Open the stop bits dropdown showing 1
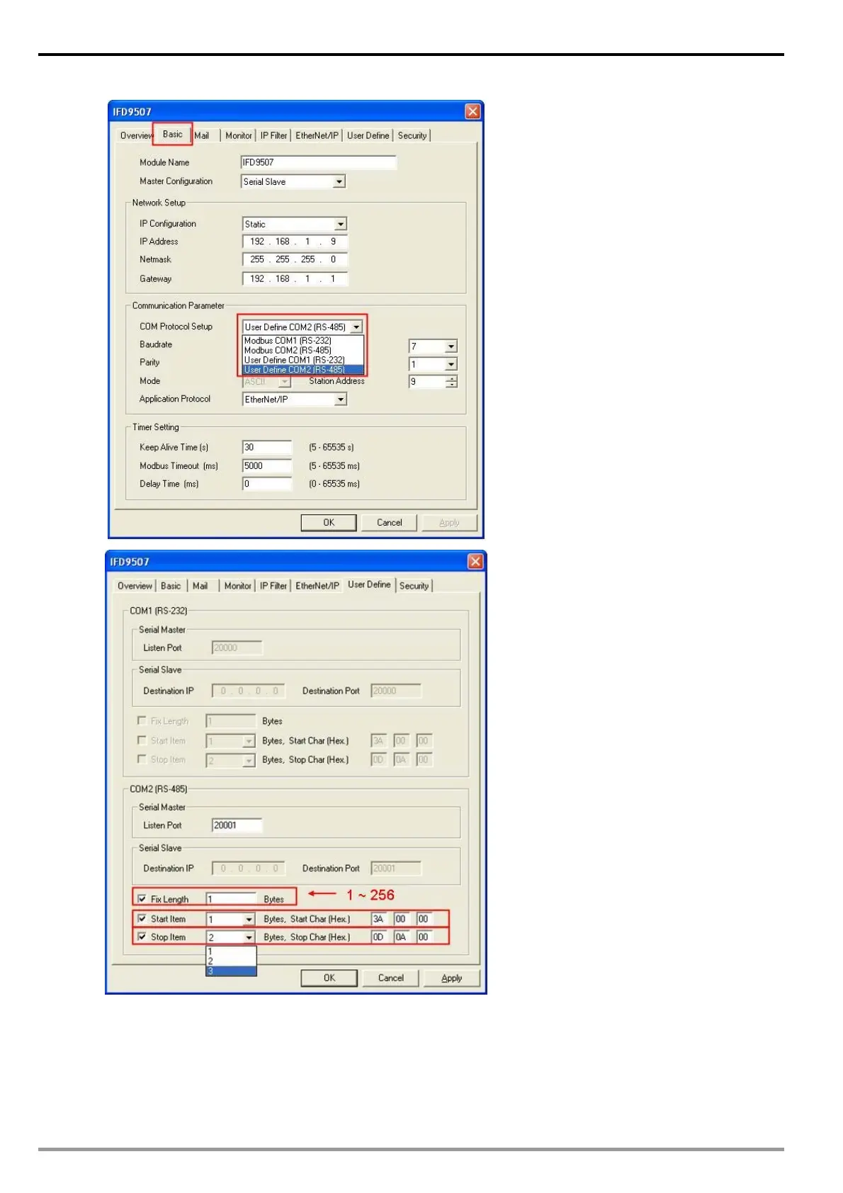The width and height of the screenshot is (843, 1193). (x=451, y=364)
